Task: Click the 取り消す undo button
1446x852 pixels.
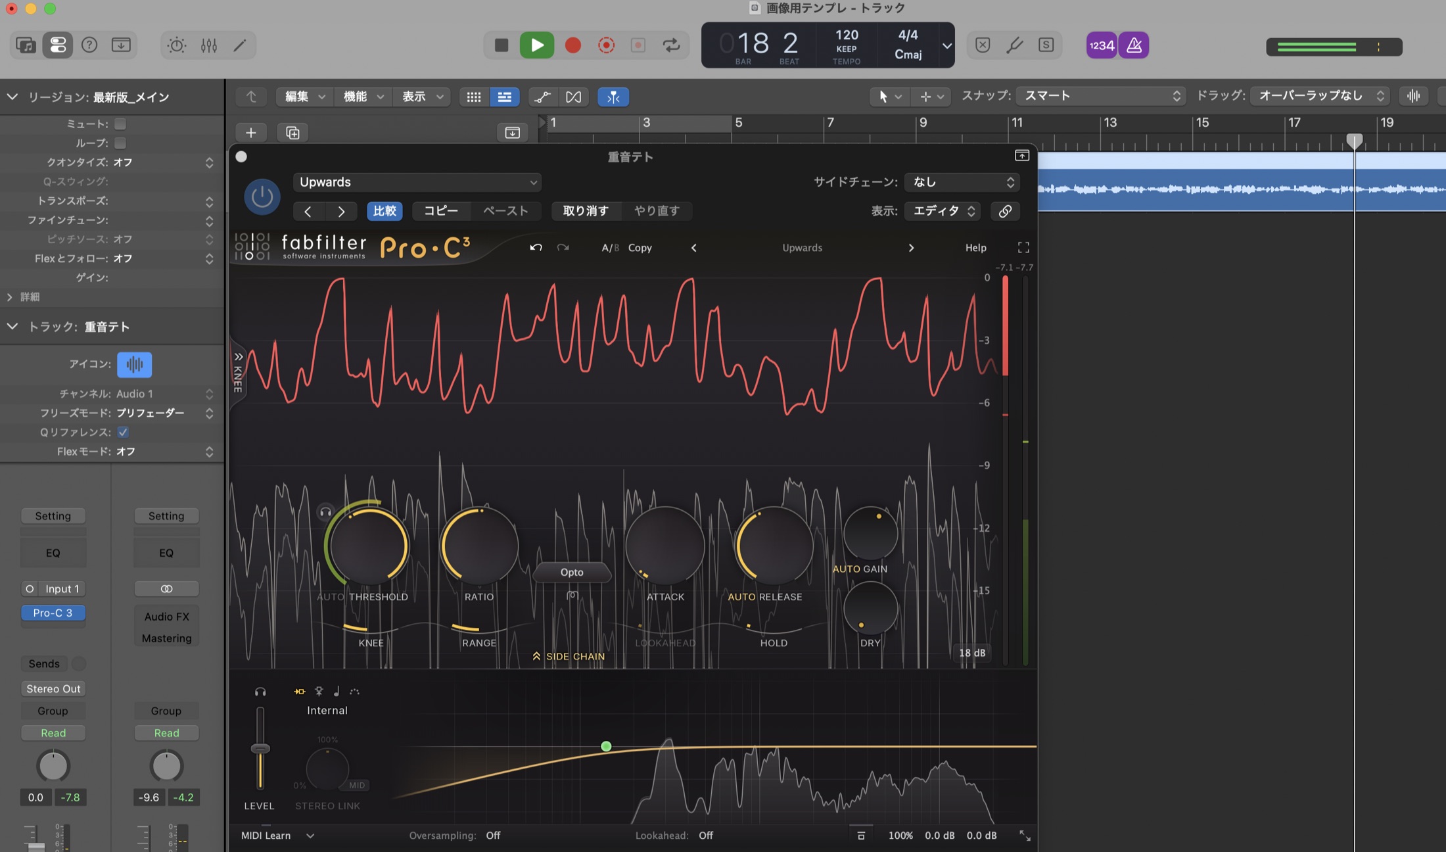Action: point(585,211)
